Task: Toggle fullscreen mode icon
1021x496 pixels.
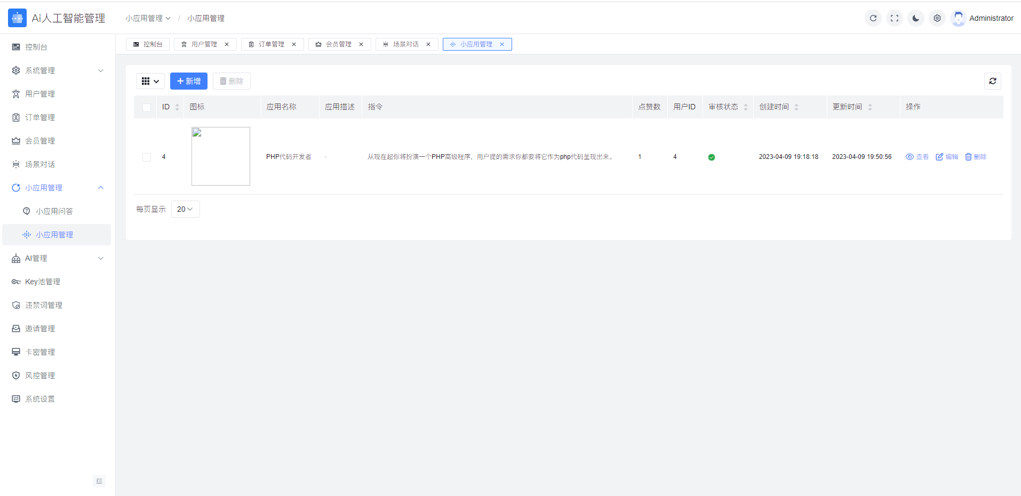Action: click(x=895, y=18)
